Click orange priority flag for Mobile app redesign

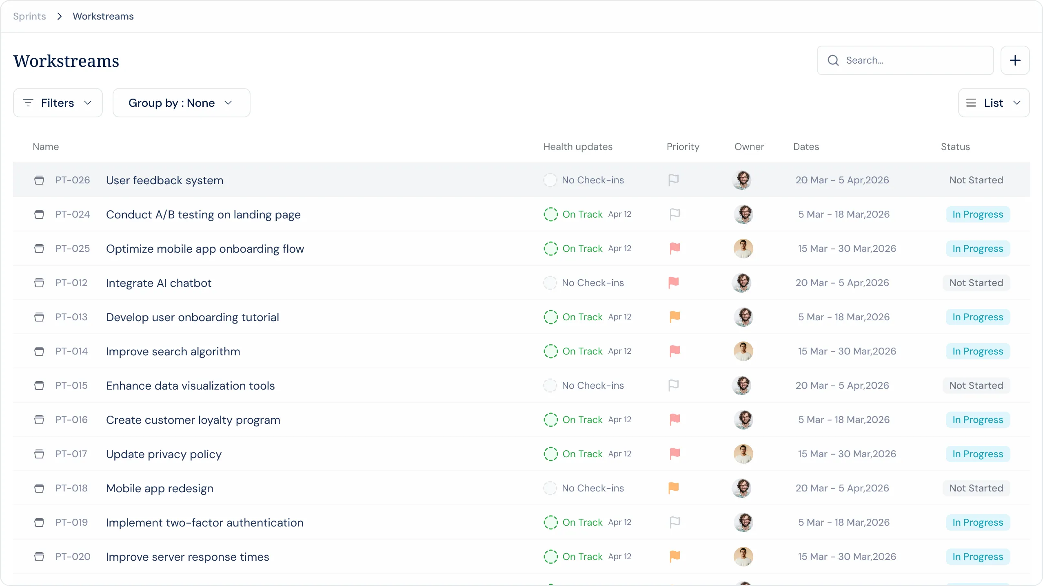tap(674, 488)
